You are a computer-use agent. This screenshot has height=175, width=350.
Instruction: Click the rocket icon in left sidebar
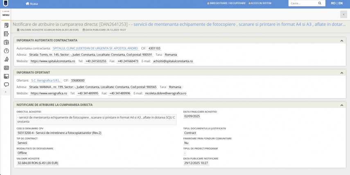coord(6,59)
